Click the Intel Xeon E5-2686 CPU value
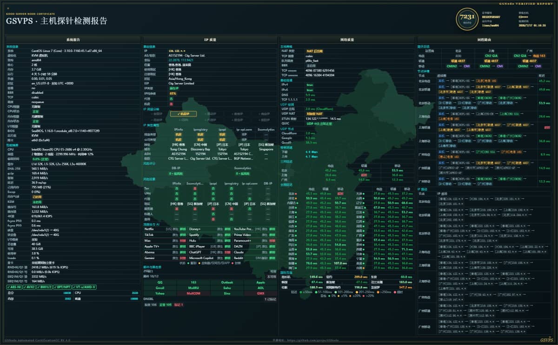Viewport: 558px width, 345px height. click(62, 150)
